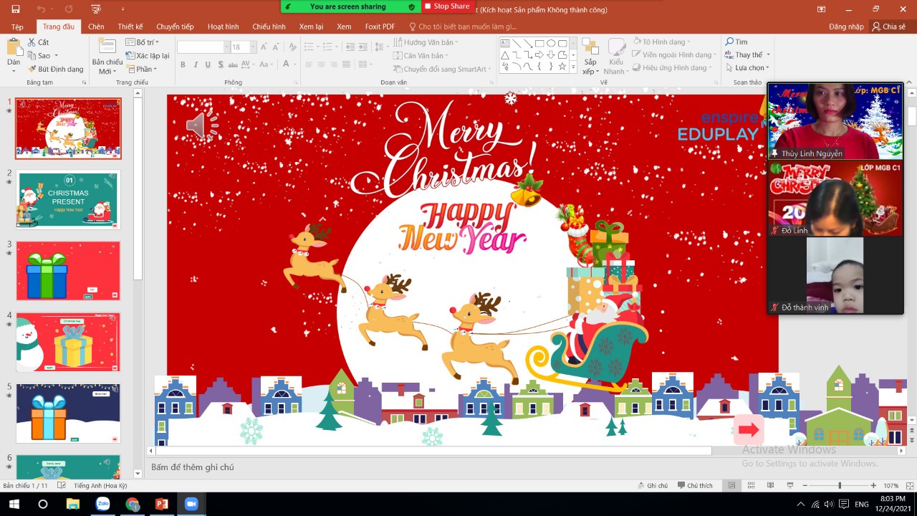Toggle Ghi chú notes pane
This screenshot has height=516, width=917.
point(652,485)
